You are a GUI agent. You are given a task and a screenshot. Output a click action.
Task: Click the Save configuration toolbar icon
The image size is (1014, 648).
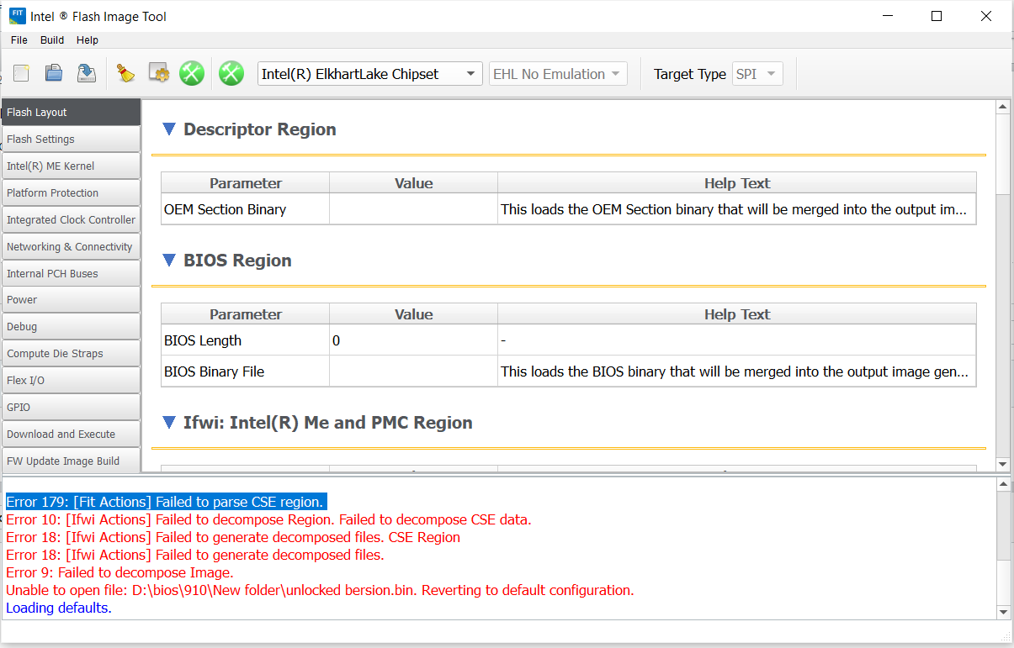point(86,74)
